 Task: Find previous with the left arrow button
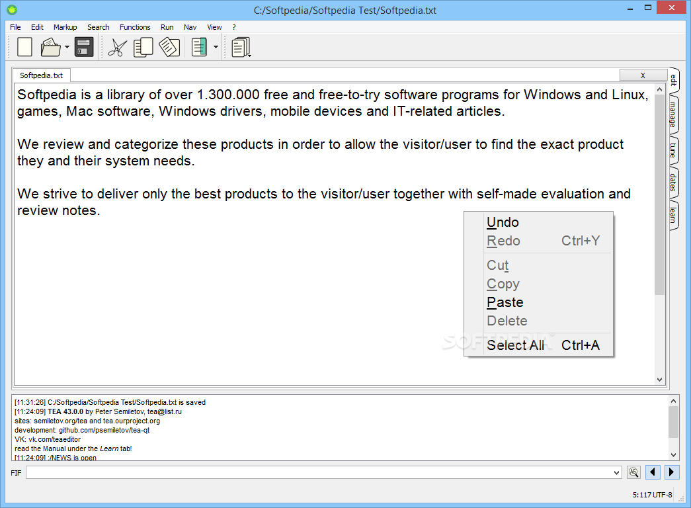tap(653, 472)
